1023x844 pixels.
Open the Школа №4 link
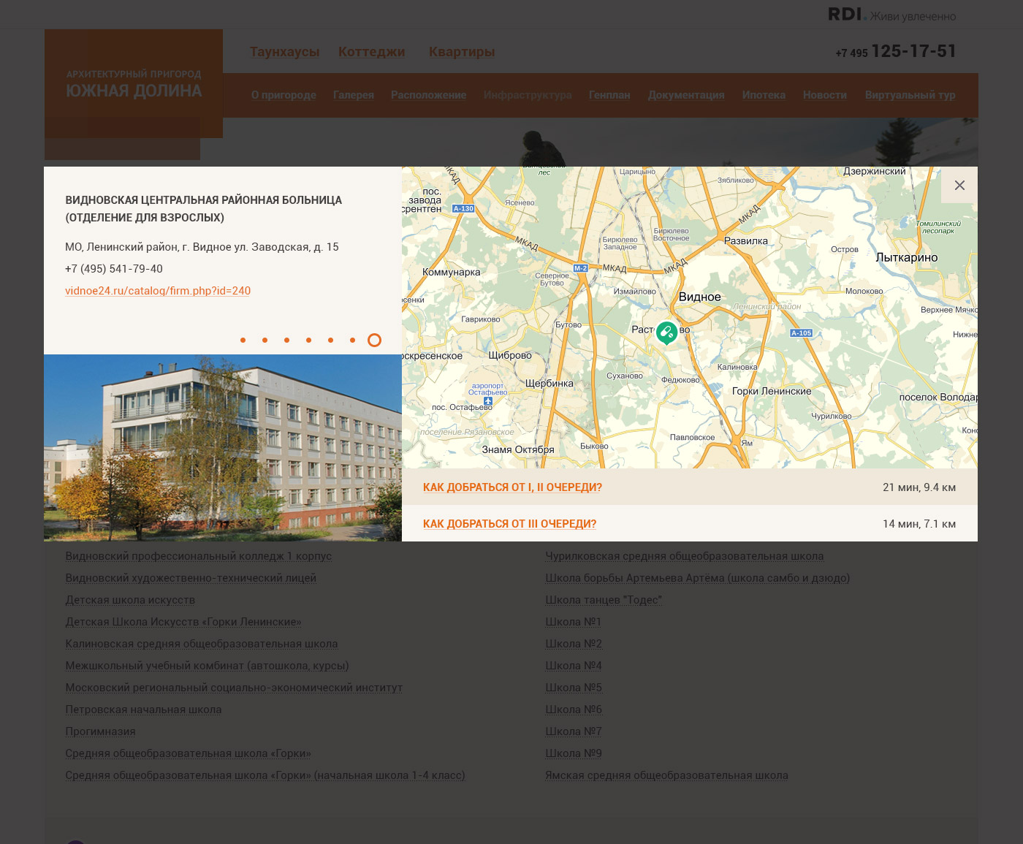(574, 666)
